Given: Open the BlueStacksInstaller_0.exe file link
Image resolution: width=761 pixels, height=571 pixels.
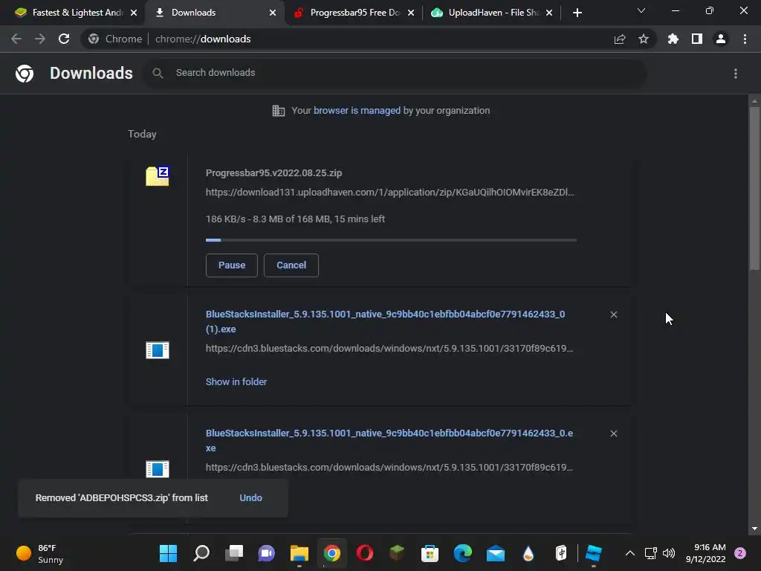Looking at the screenshot, I should point(389,440).
